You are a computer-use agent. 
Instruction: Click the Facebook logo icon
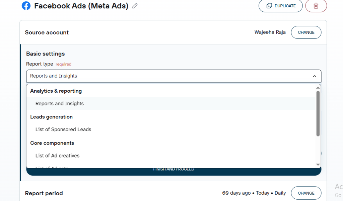coord(26,6)
